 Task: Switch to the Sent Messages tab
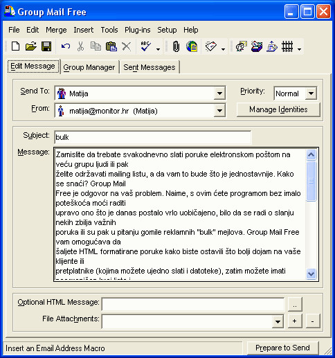point(150,67)
